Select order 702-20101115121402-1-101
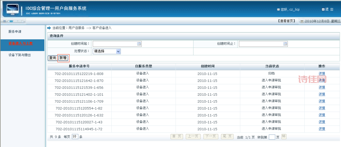This screenshot has width=341, height=147. tap(79, 95)
